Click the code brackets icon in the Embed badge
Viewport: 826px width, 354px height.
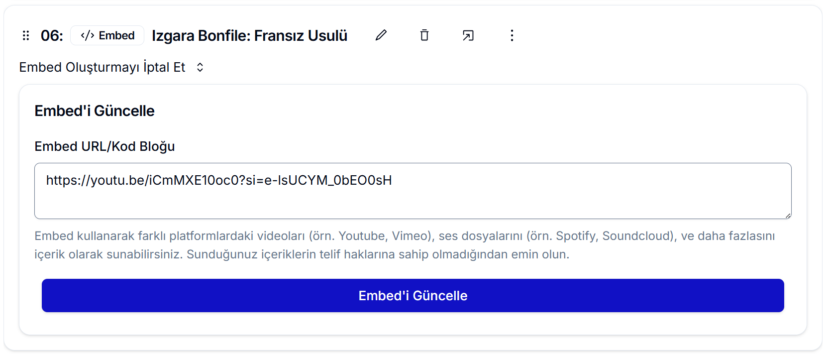coord(88,35)
